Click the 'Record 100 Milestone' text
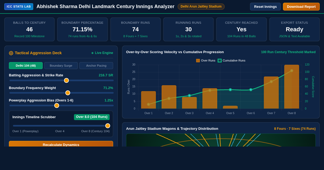324x170 pixels. (x=29, y=36)
